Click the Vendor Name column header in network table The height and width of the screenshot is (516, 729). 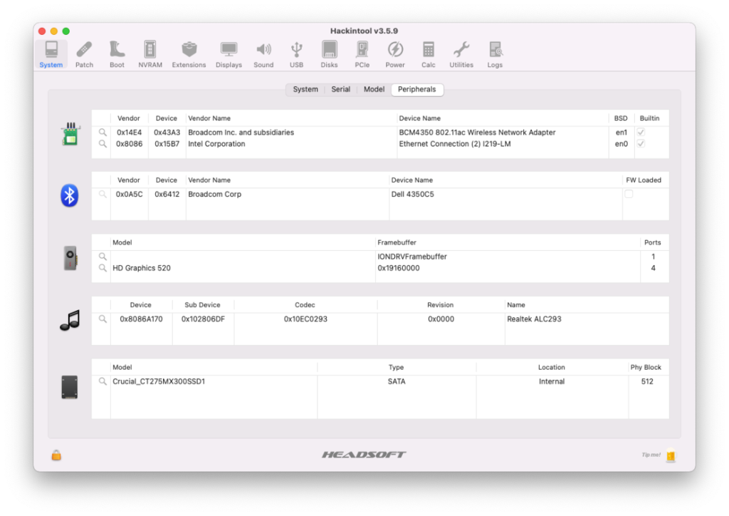point(209,118)
